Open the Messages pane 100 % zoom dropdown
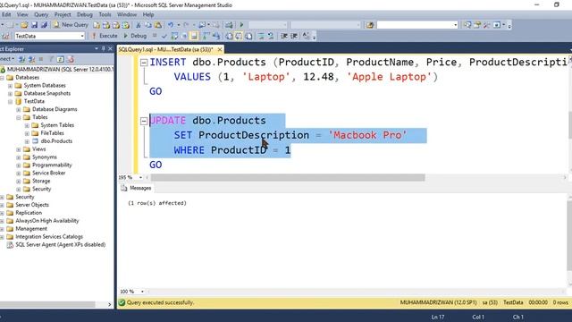 [x=142, y=292]
